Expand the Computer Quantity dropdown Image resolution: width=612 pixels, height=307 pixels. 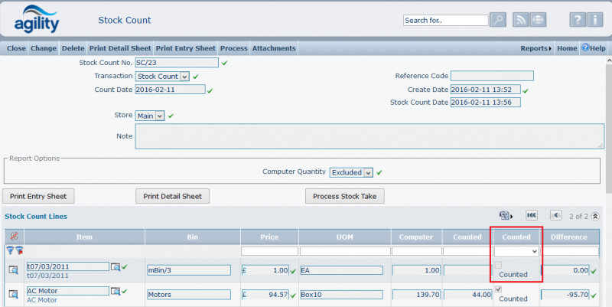tap(351, 172)
